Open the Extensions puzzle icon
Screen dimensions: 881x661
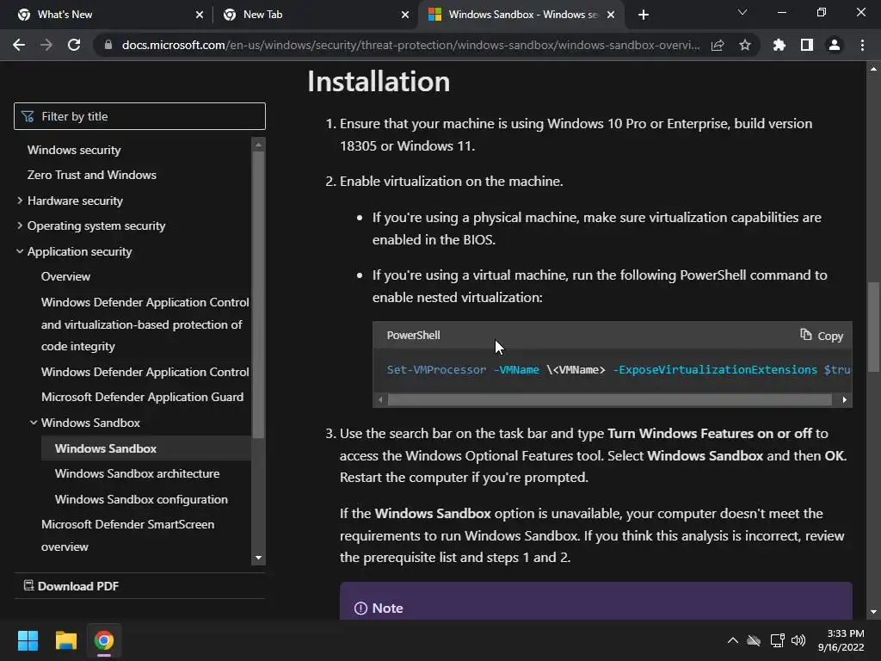(779, 45)
